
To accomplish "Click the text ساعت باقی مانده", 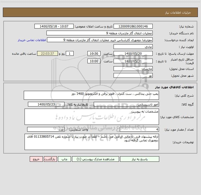I will (24, 54).
